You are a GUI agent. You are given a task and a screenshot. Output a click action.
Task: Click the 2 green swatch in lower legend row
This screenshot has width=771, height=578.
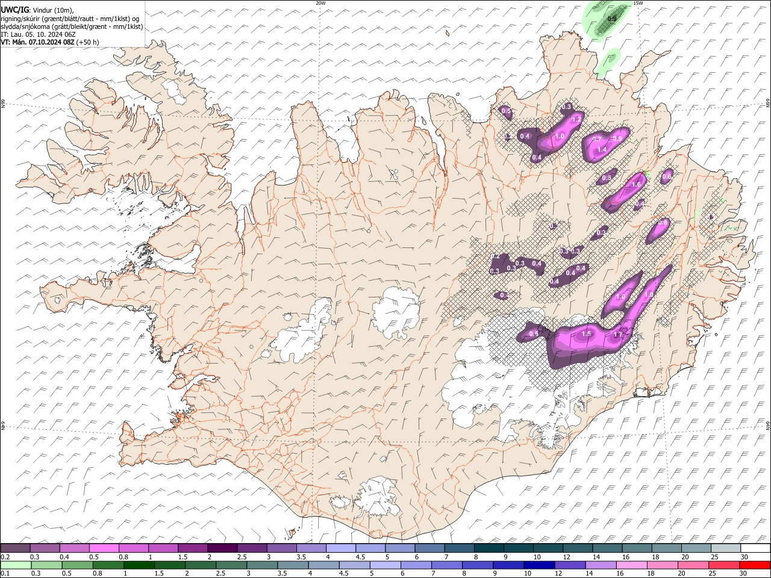pyautogui.click(x=200, y=565)
